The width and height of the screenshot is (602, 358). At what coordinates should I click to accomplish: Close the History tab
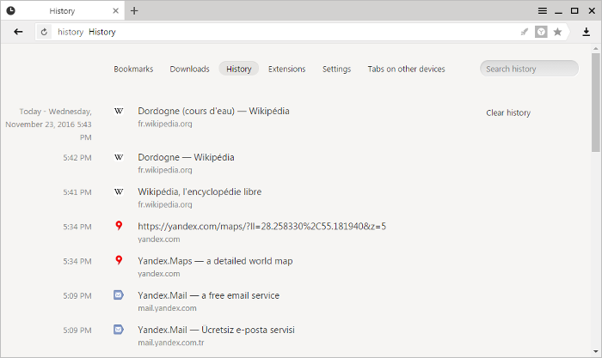[x=115, y=11]
